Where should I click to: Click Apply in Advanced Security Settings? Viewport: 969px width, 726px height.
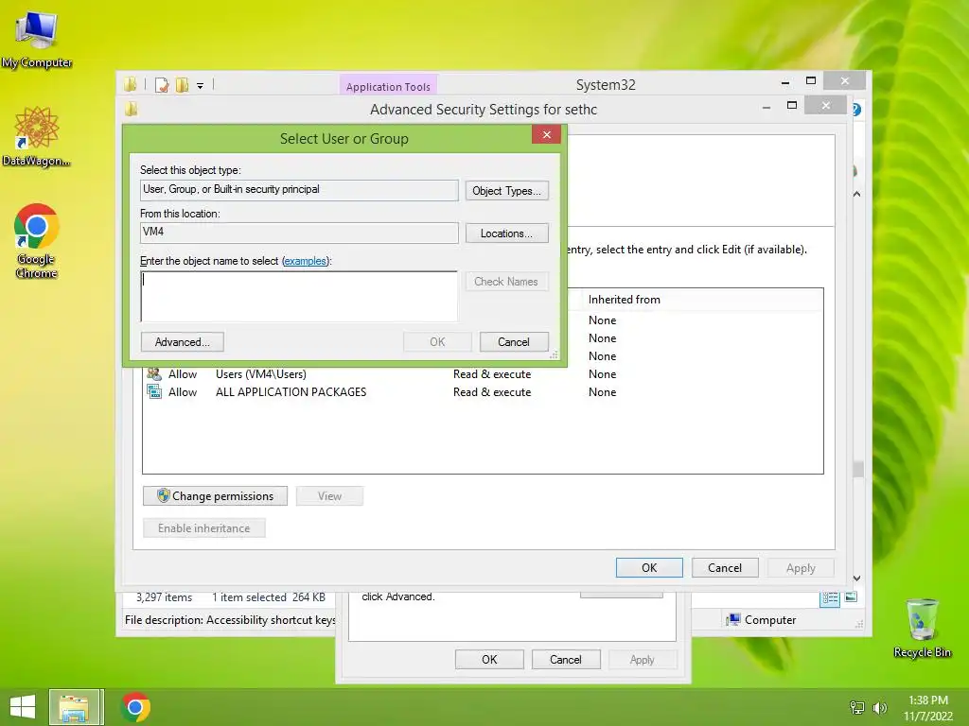point(801,568)
